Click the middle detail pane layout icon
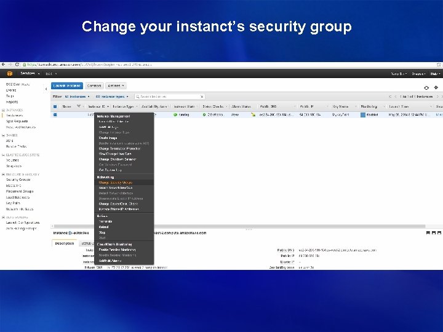Screen dimensions: 443x332 (434, 233)
